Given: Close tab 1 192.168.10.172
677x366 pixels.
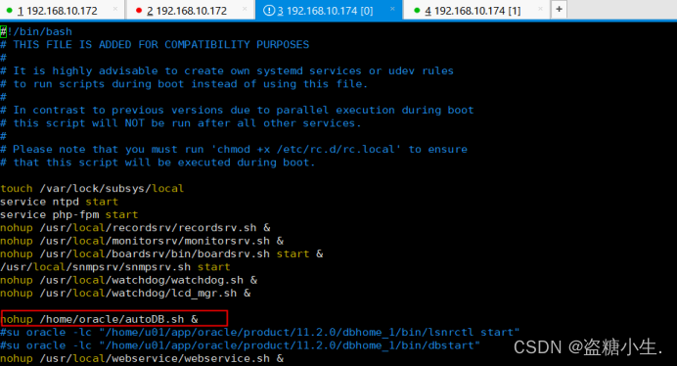Looking at the screenshot, I should tap(115, 9).
